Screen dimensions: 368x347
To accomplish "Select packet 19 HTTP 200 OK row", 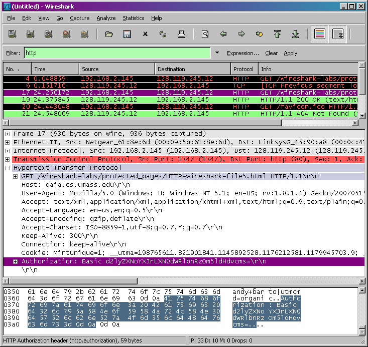I will tap(181, 100).
